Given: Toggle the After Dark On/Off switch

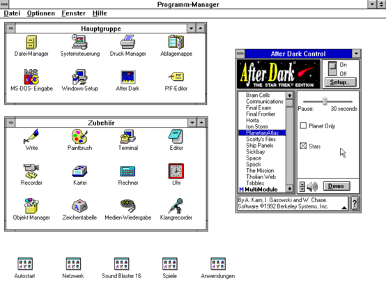Looking at the screenshot, I should tap(332, 69).
